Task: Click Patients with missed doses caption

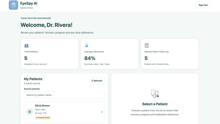Action: (156, 64)
